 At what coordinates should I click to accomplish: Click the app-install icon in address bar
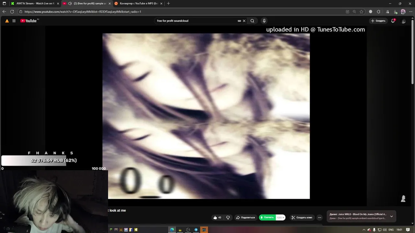348,12
